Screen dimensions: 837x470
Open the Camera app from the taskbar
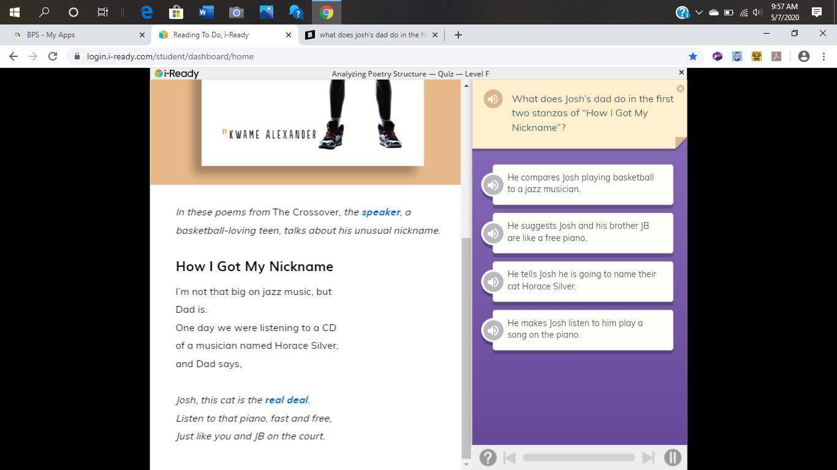237,12
